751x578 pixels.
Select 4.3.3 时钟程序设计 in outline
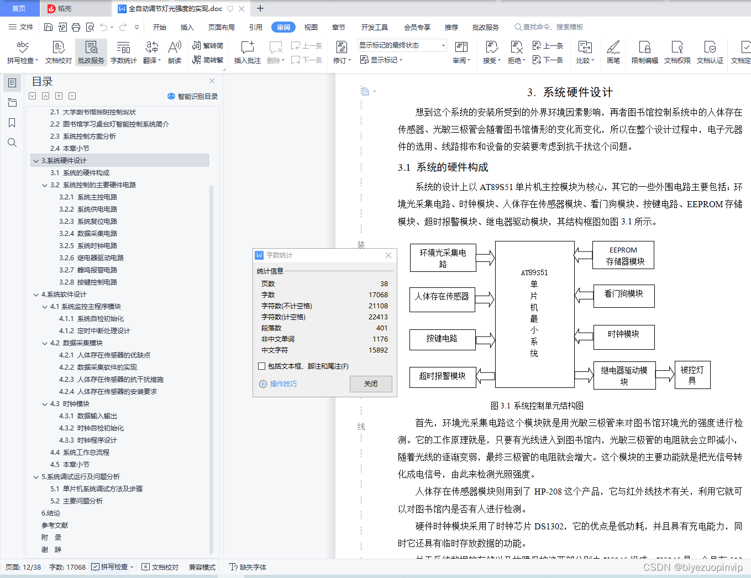point(88,440)
